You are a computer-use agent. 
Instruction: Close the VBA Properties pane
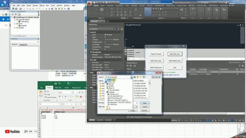pyautogui.click(x=38, y=39)
